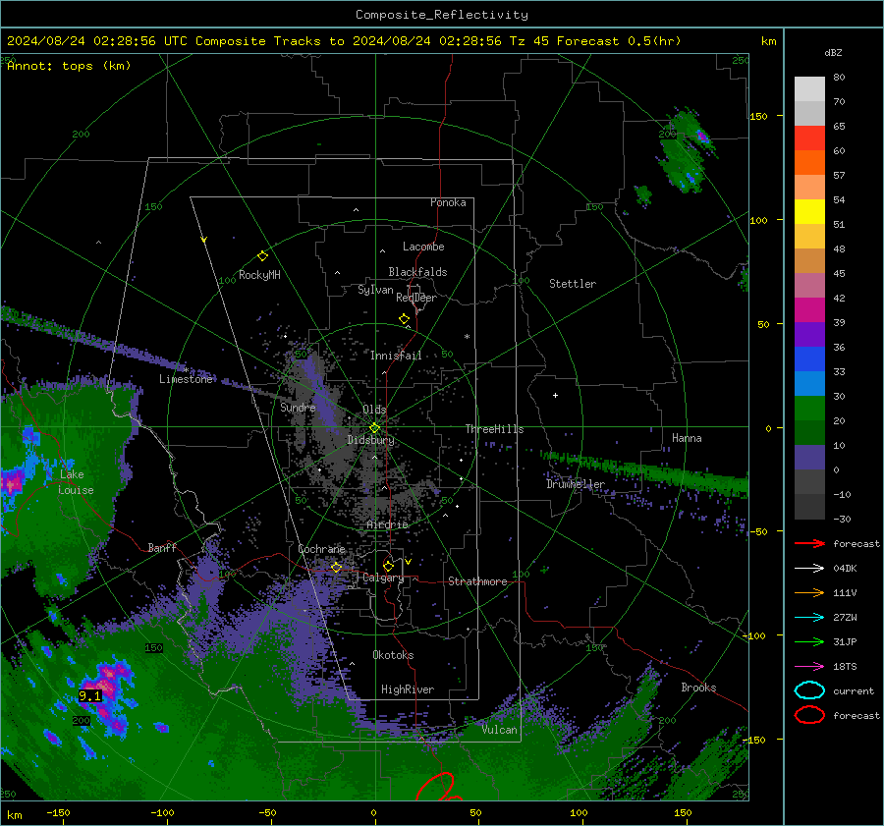Click the Vulcan city label
The width and height of the screenshot is (884, 826).
click(x=500, y=730)
